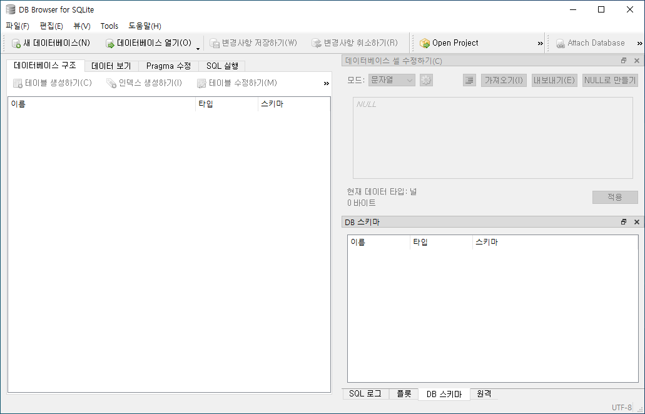Click inside the NULL cell text area

(493, 138)
